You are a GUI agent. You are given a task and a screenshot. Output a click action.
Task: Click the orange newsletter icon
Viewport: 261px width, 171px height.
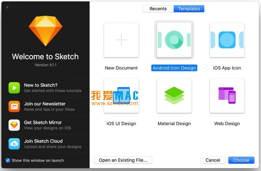(x=14, y=106)
